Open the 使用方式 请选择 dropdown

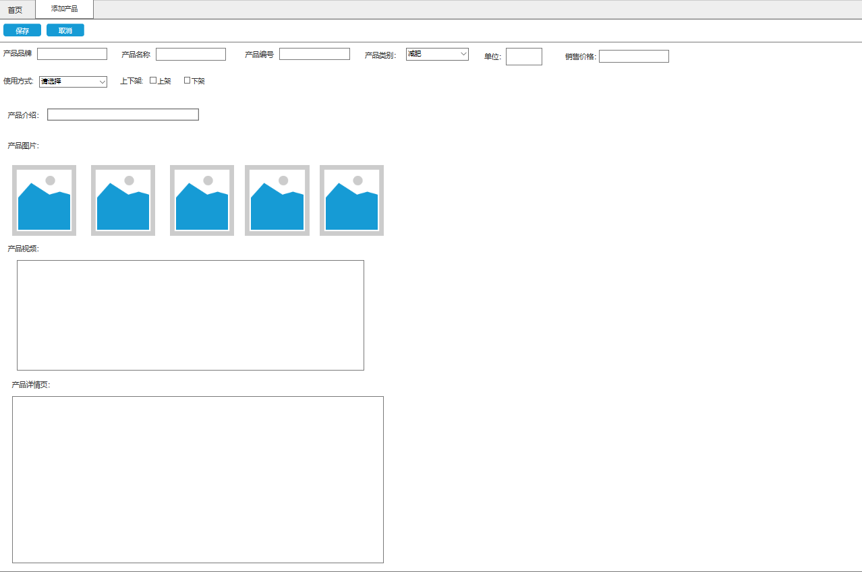point(73,82)
